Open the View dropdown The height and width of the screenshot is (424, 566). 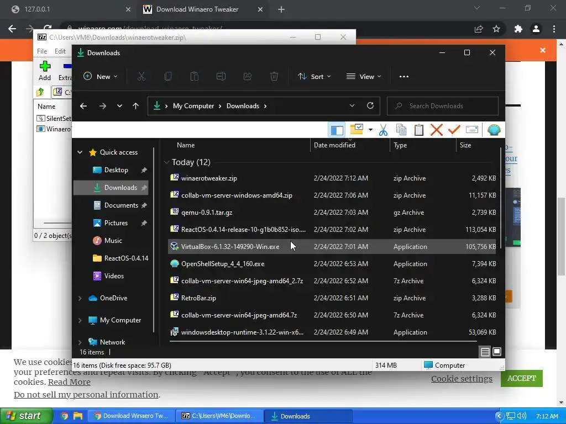tap(364, 76)
